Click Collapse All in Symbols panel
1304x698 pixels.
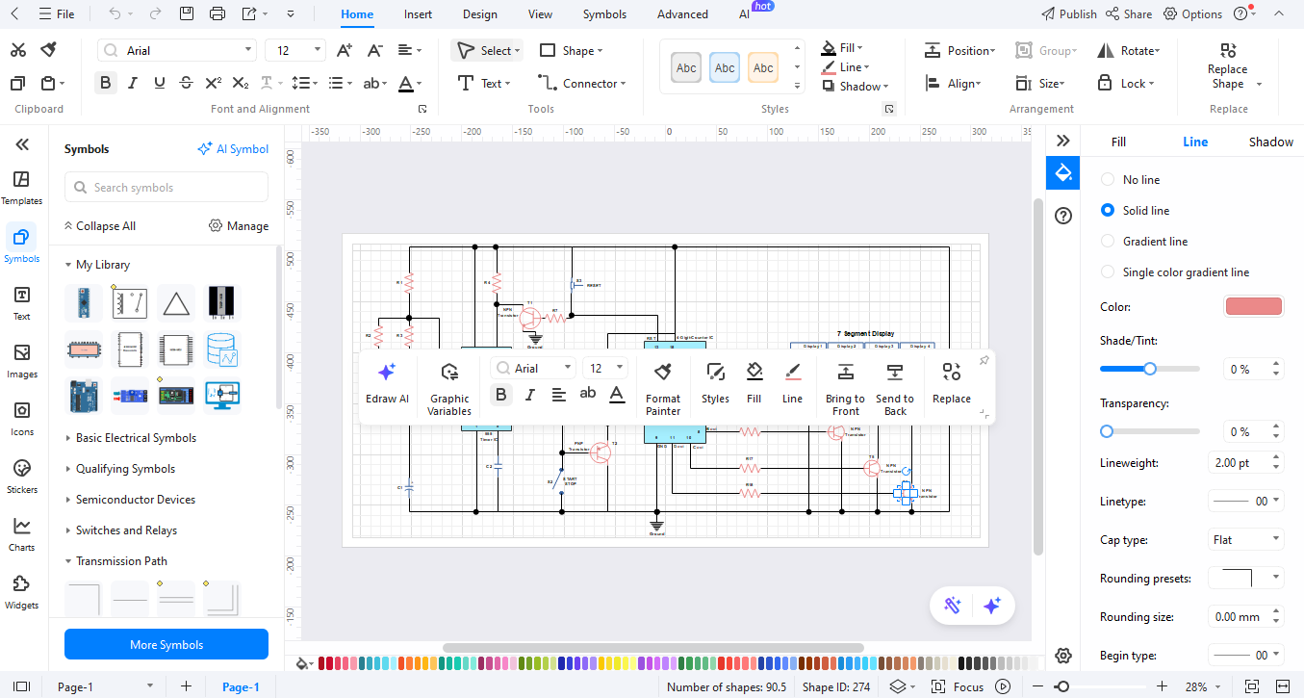99,225
